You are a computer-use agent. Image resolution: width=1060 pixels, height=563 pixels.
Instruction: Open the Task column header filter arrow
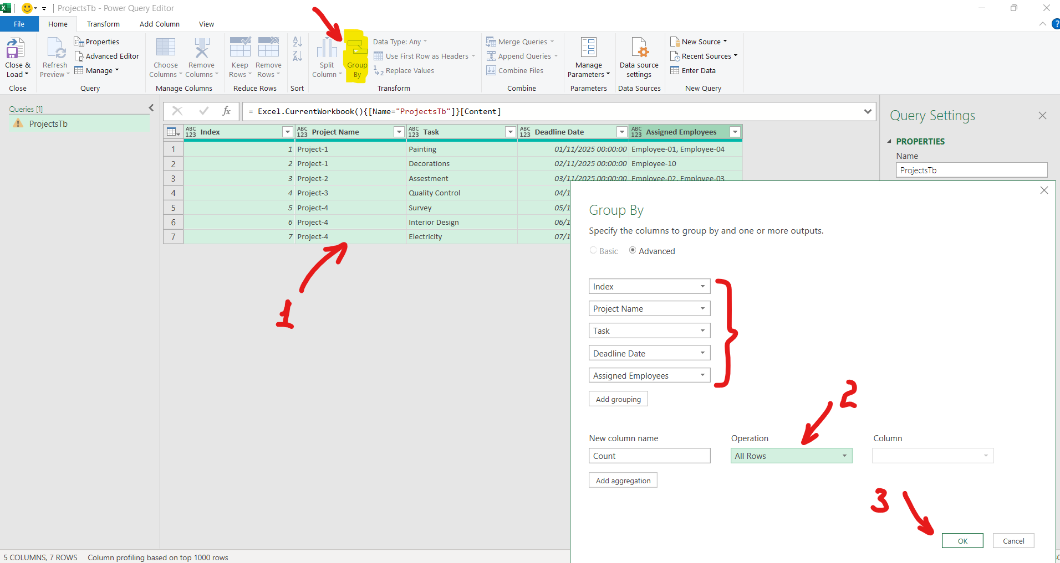click(x=511, y=132)
